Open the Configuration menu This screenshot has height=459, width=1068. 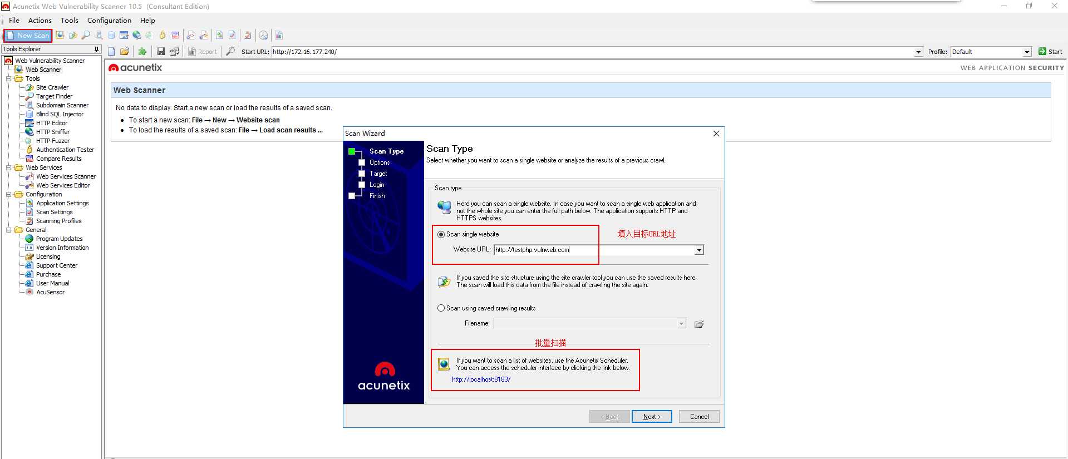[109, 21]
